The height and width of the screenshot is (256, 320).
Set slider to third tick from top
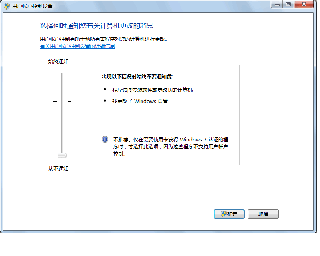pos(62,128)
